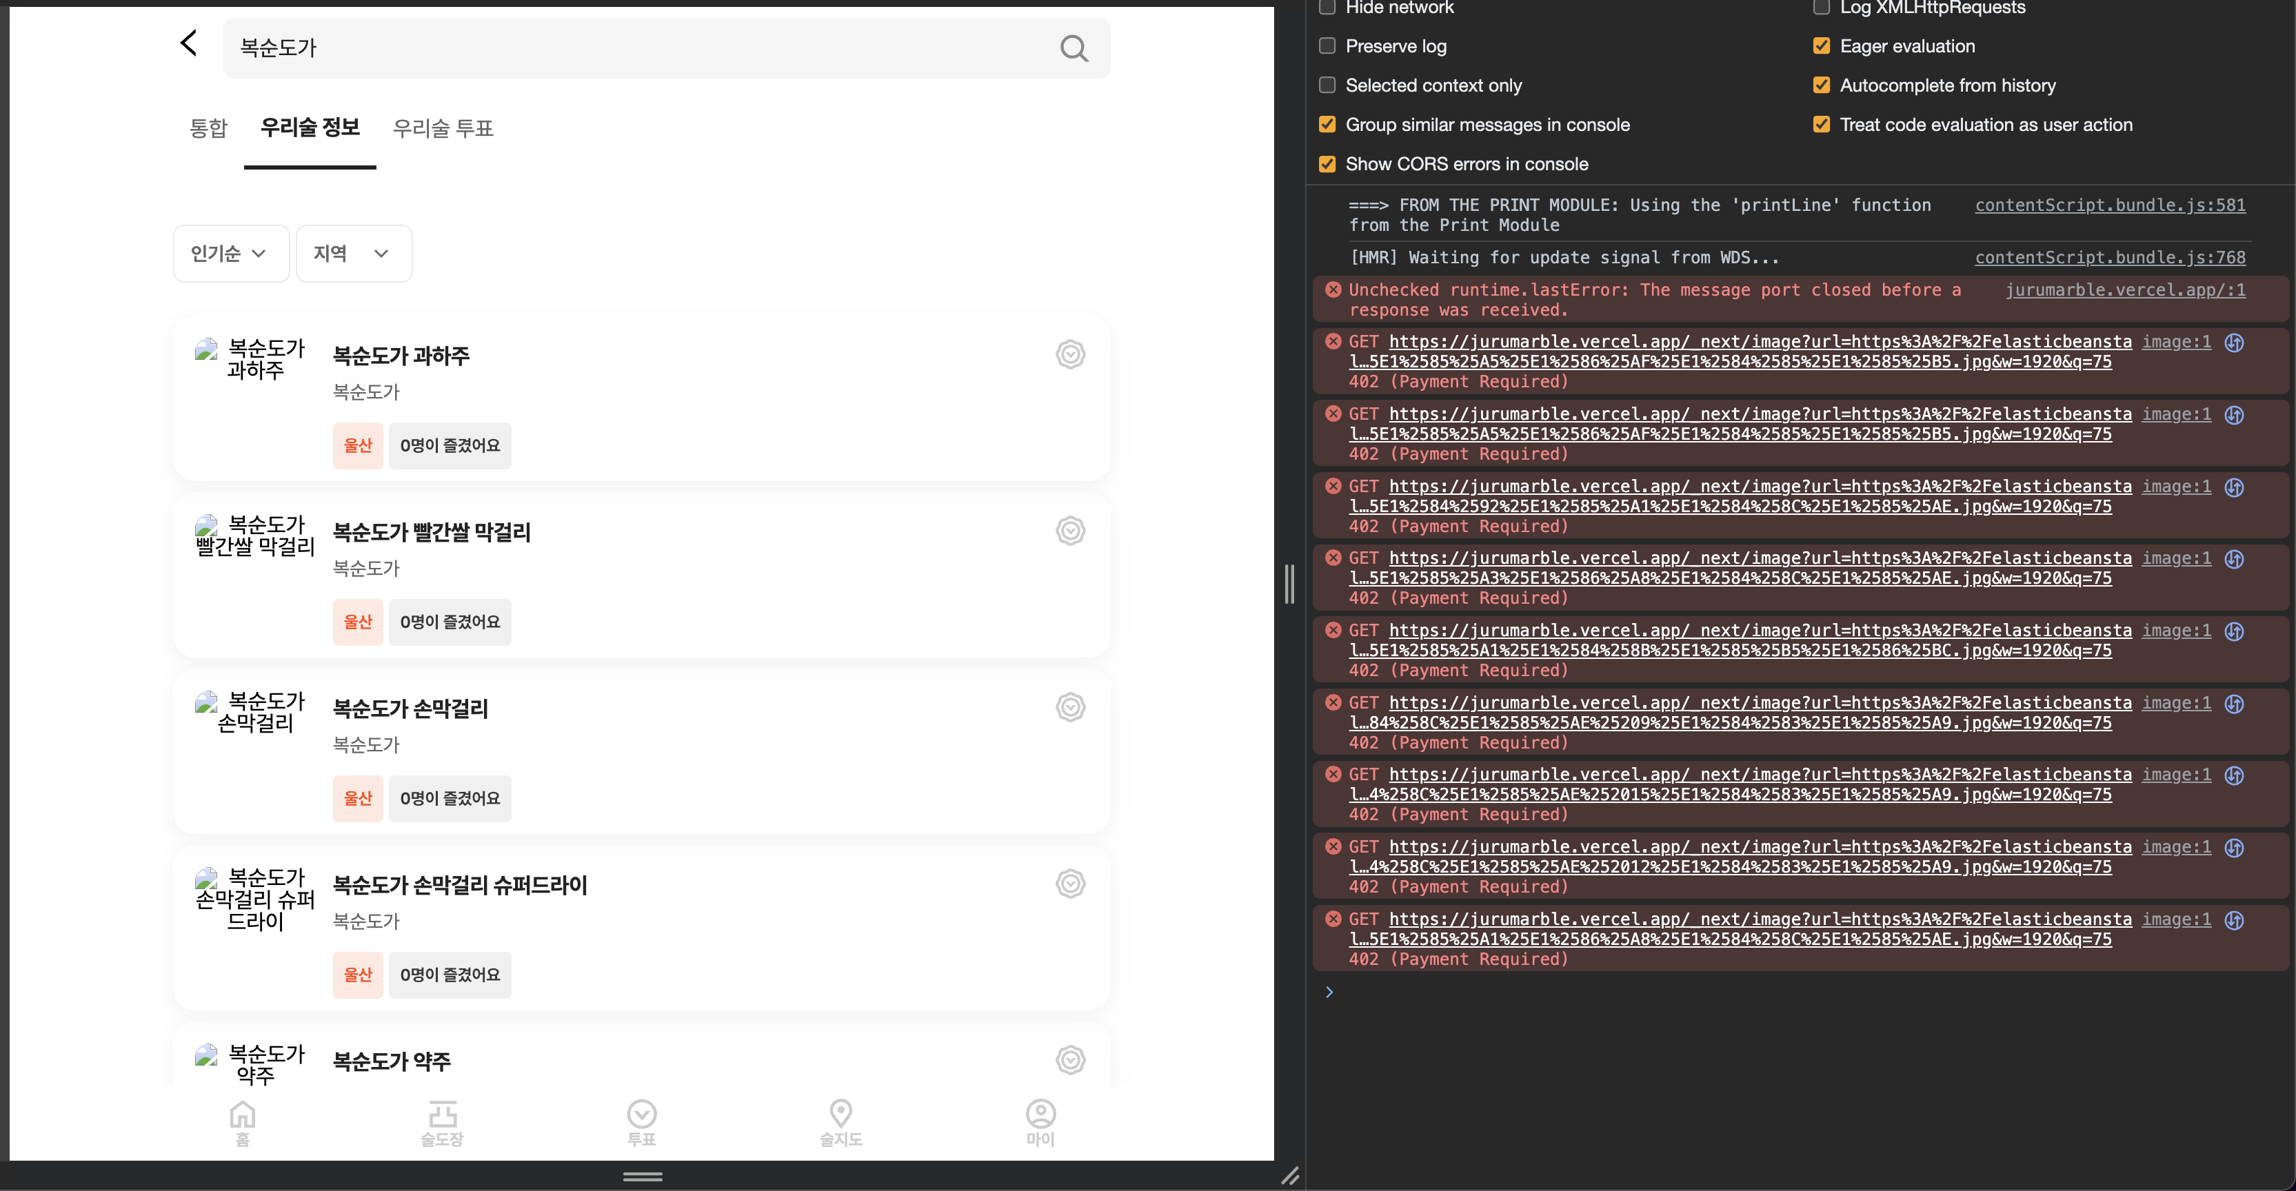
Task: Click badge icon on 복순도가 과하주 card
Action: coord(1069,354)
